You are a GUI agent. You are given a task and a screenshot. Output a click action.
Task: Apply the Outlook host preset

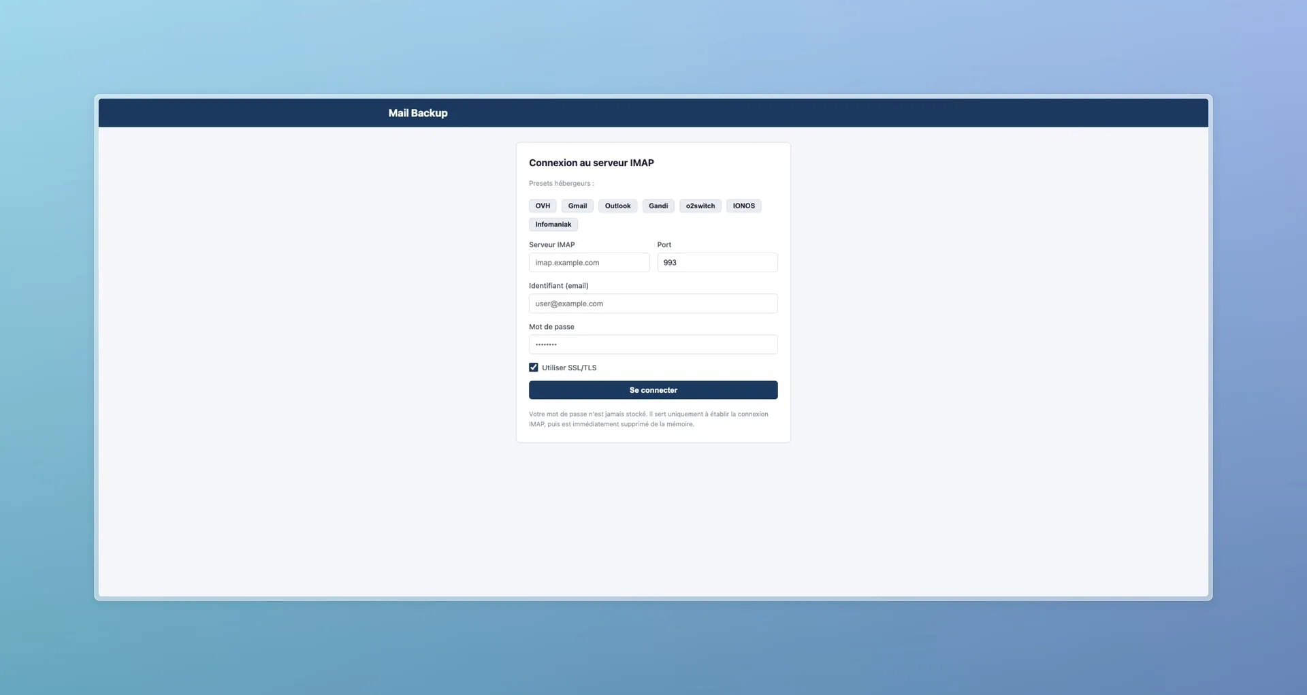(x=617, y=206)
